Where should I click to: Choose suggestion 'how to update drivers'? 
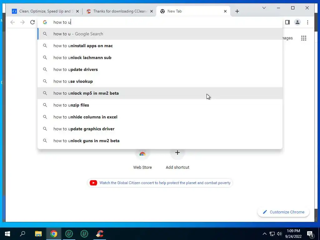point(160,69)
